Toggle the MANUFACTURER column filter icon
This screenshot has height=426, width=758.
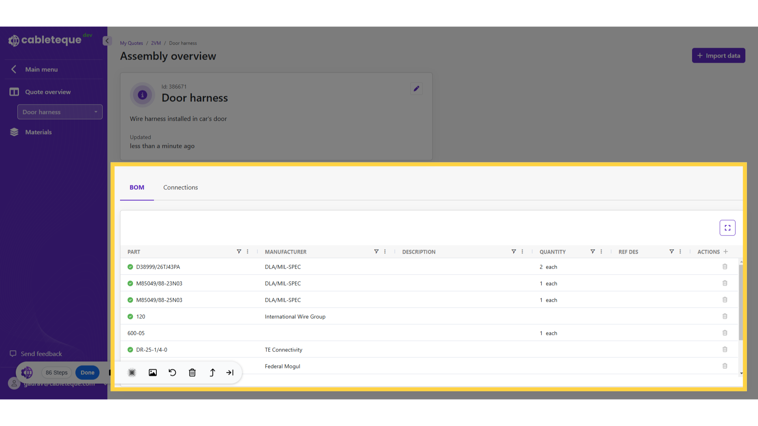coord(376,252)
